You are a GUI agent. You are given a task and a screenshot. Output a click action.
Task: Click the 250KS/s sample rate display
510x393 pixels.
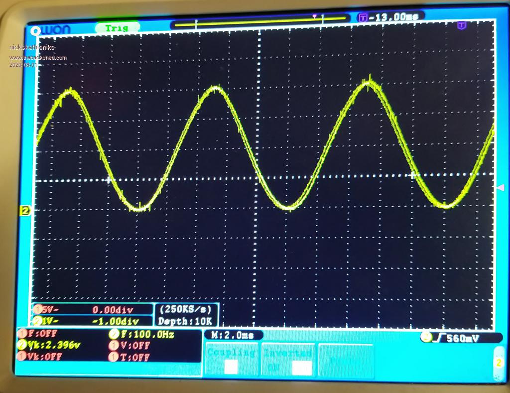(x=186, y=309)
